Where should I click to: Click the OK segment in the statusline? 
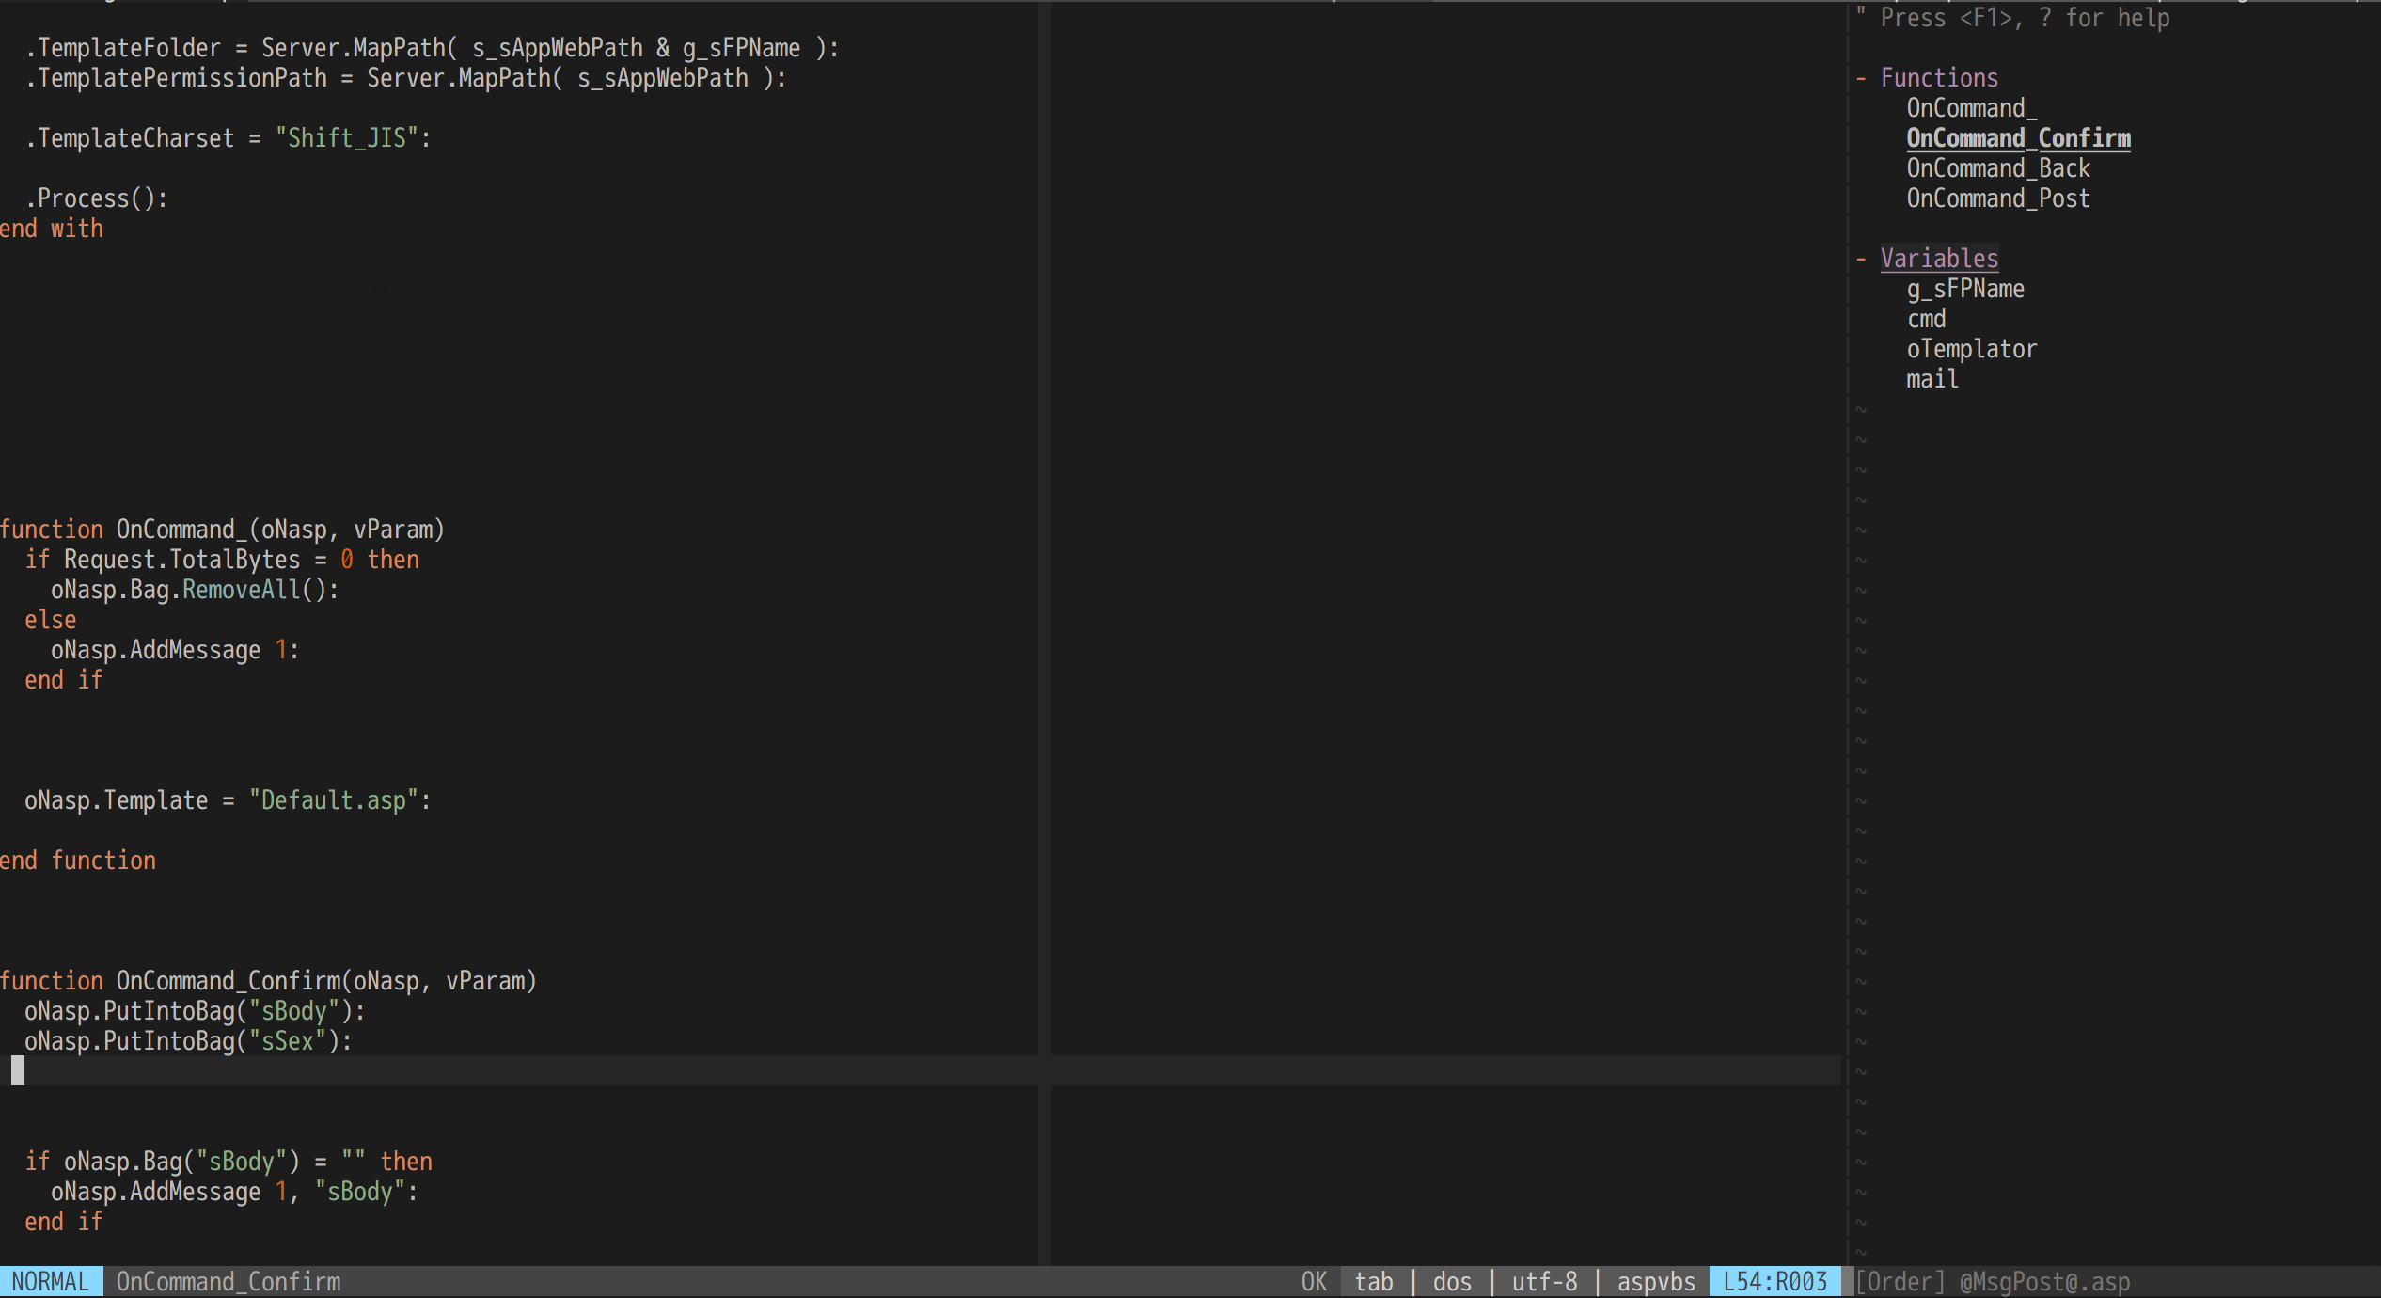[1313, 1281]
